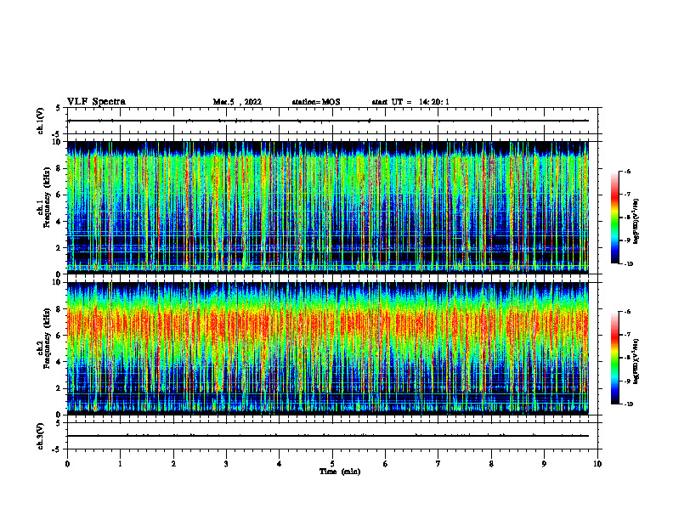This screenshot has width=673, height=520.
Task: Click the ch.1 voltage waveform trace
Action: point(328,121)
